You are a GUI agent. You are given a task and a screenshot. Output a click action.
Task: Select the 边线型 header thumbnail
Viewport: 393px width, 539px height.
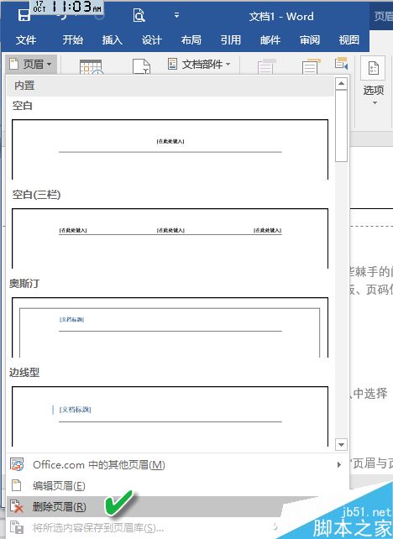point(170,416)
